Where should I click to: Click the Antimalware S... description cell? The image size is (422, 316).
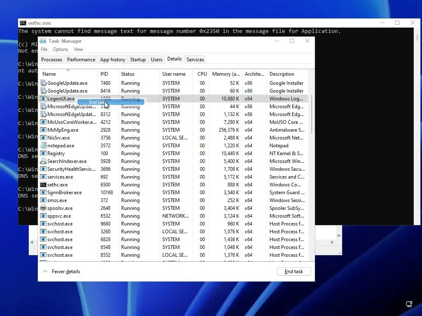pyautogui.click(x=287, y=130)
